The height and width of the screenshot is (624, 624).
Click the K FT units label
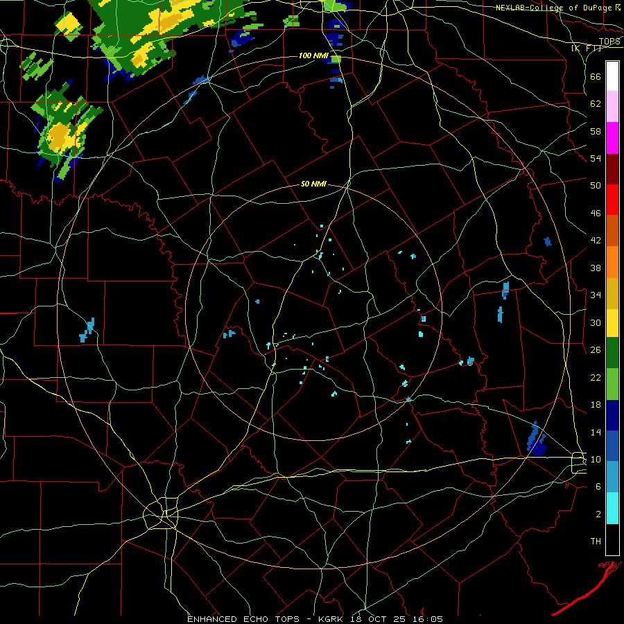[x=587, y=49]
